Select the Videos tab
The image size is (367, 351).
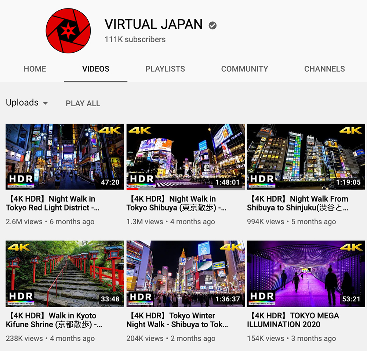click(96, 69)
